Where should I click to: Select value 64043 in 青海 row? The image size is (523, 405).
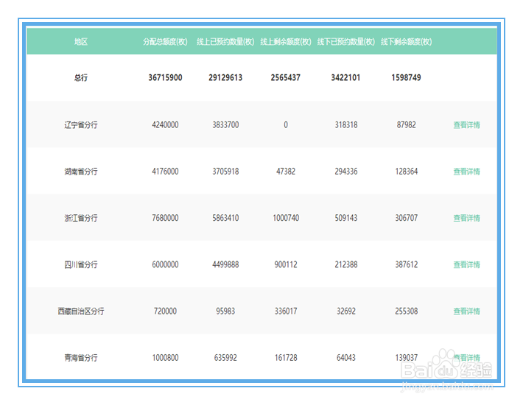pos(346,358)
